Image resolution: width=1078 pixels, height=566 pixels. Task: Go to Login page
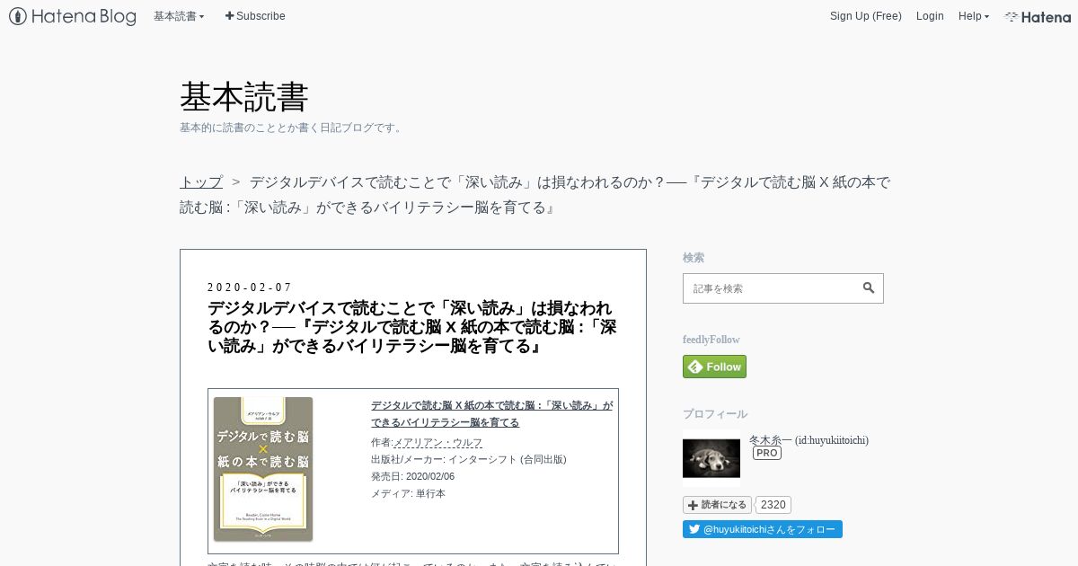tap(930, 16)
